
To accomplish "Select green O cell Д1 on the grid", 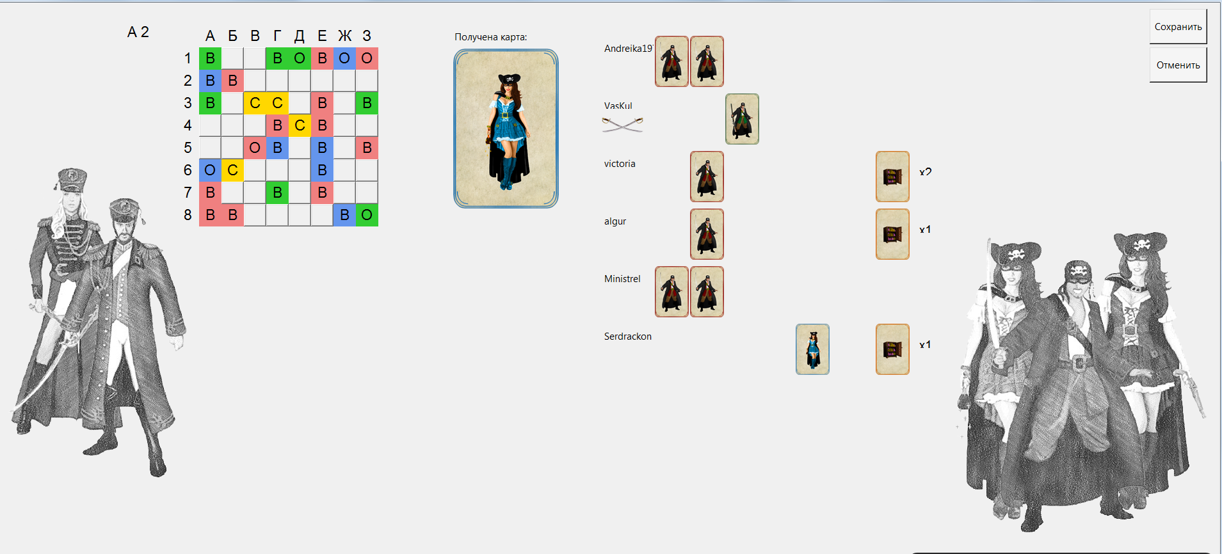I will pyautogui.click(x=300, y=58).
